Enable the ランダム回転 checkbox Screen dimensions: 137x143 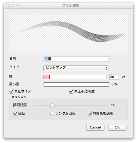pyautogui.click(x=52, y=114)
